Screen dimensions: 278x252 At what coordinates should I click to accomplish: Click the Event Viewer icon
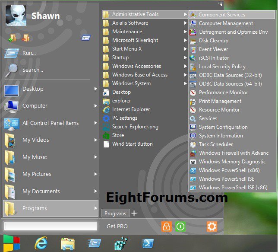193,49
